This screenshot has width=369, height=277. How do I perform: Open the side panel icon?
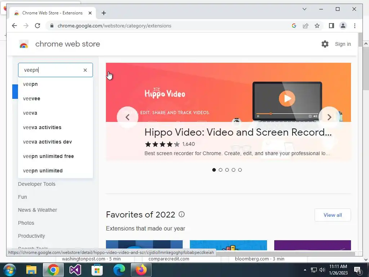coord(332,26)
